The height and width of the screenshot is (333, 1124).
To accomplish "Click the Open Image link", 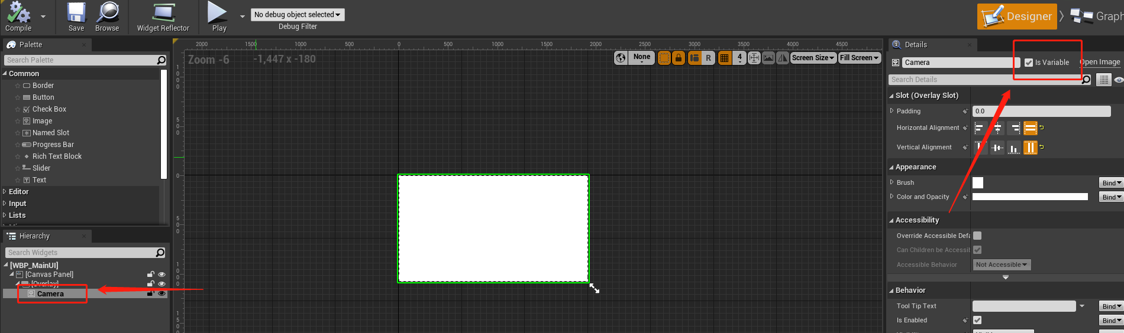I will click(x=1100, y=62).
